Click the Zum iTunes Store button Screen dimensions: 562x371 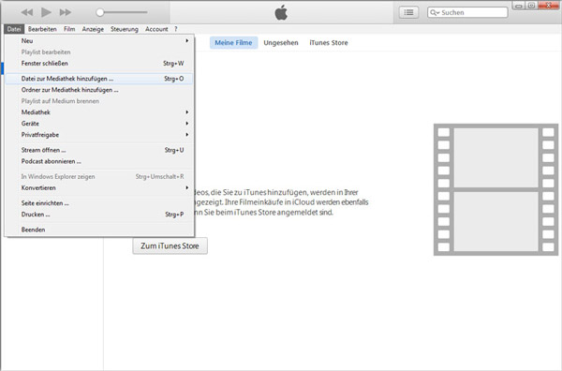click(170, 245)
